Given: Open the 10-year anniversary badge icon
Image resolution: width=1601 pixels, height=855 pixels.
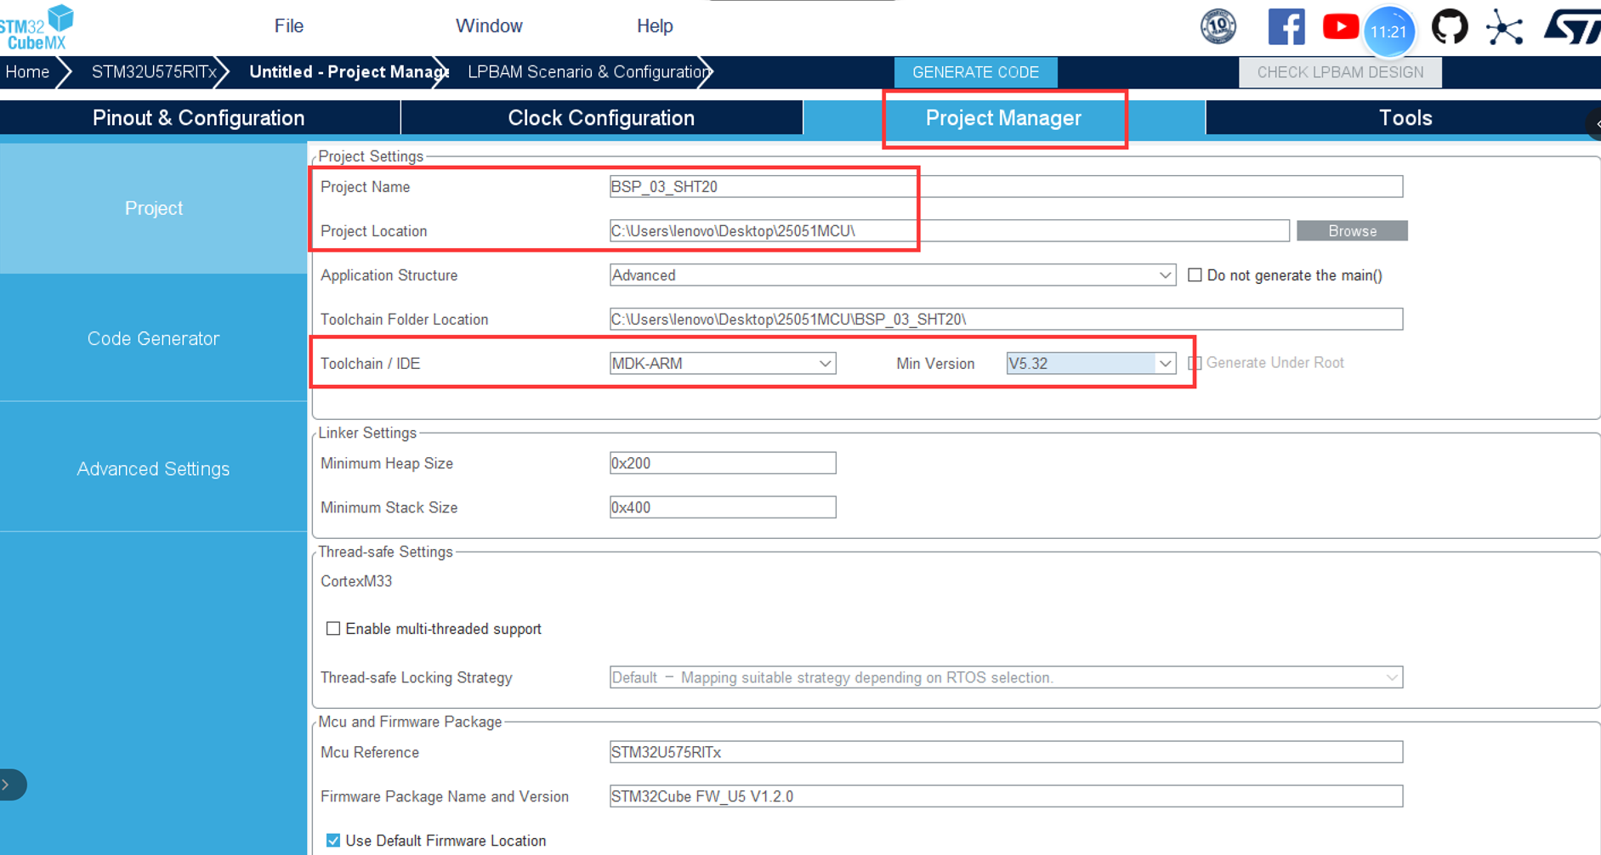Looking at the screenshot, I should point(1218,26).
